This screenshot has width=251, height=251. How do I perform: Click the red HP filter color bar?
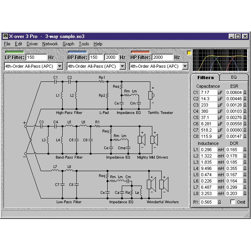140,52
